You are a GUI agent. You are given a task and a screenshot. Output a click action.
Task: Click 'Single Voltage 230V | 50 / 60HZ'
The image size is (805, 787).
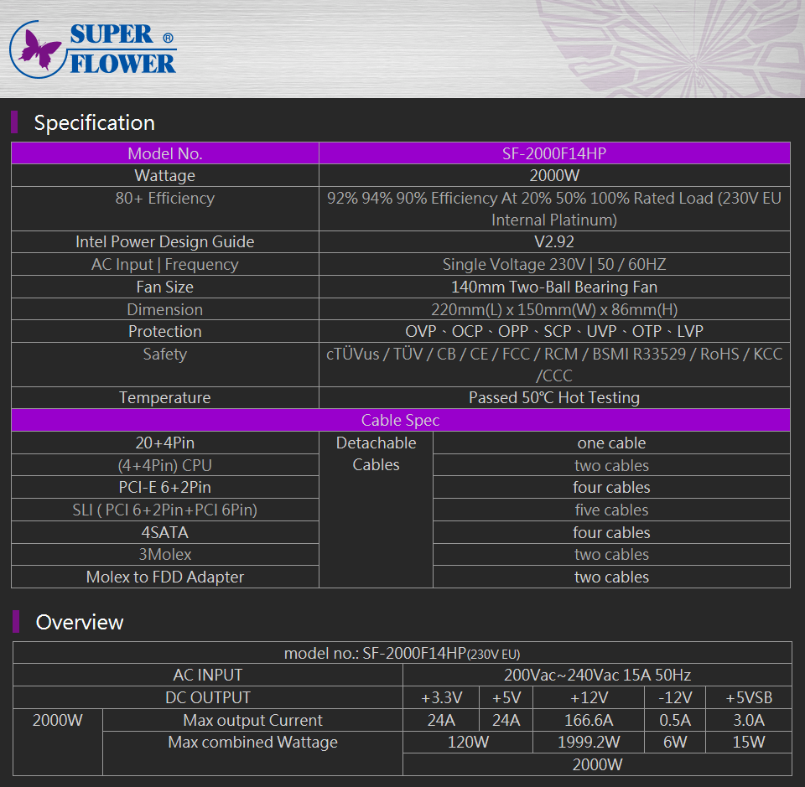[x=554, y=264]
